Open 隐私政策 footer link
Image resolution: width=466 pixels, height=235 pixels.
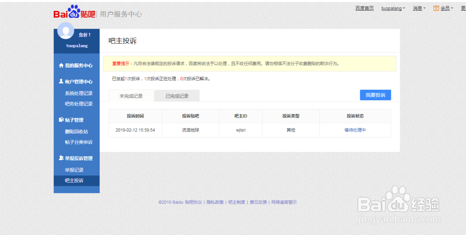coord(215,202)
